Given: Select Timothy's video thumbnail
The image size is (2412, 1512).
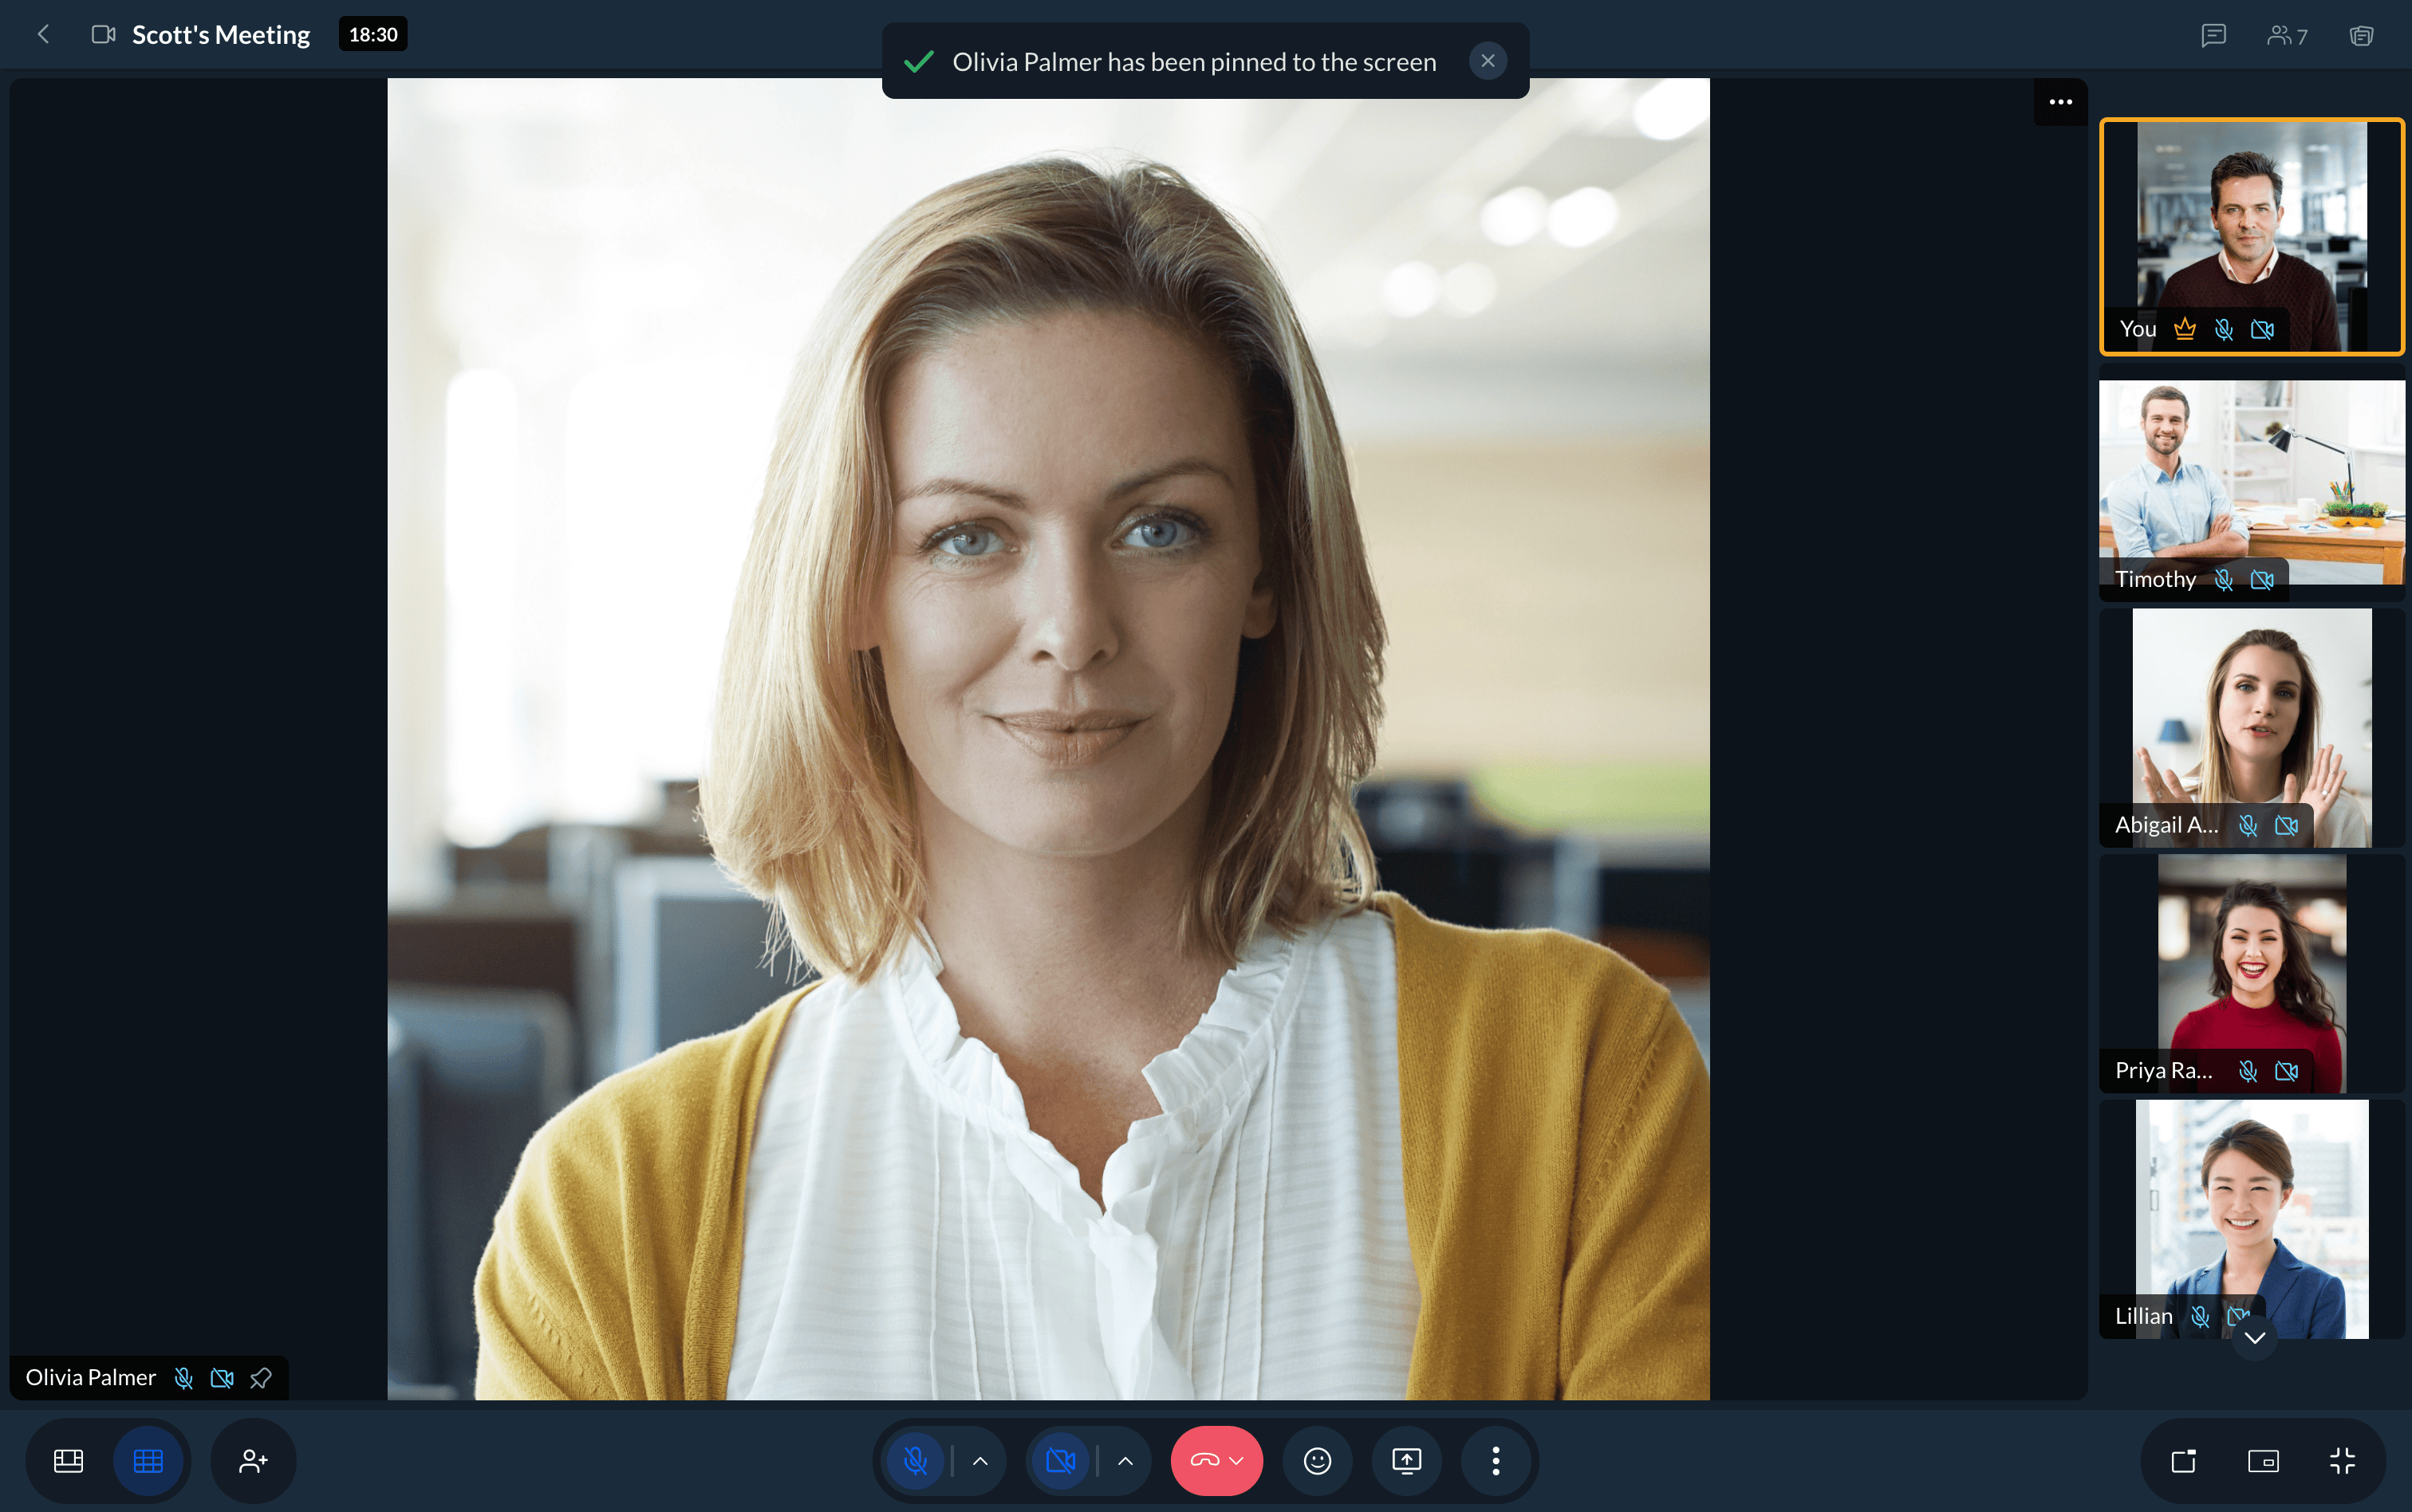Looking at the screenshot, I should pos(2251,483).
